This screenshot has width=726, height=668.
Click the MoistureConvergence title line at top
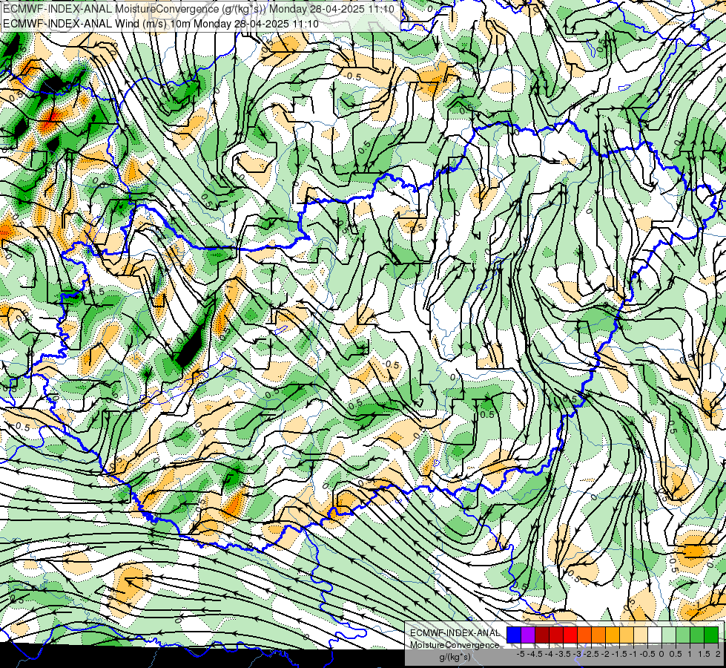[x=198, y=9]
